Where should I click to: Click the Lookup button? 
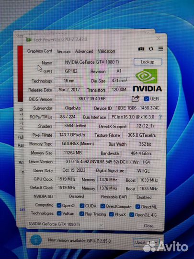point(148,62)
